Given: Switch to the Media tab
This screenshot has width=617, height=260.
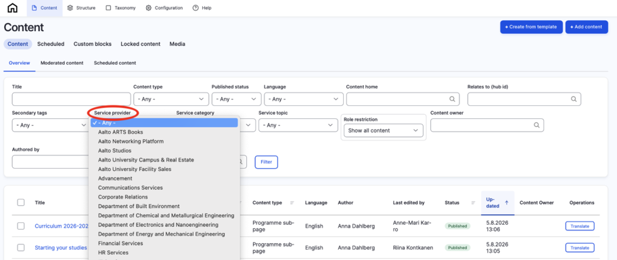Looking at the screenshot, I should tap(177, 44).
